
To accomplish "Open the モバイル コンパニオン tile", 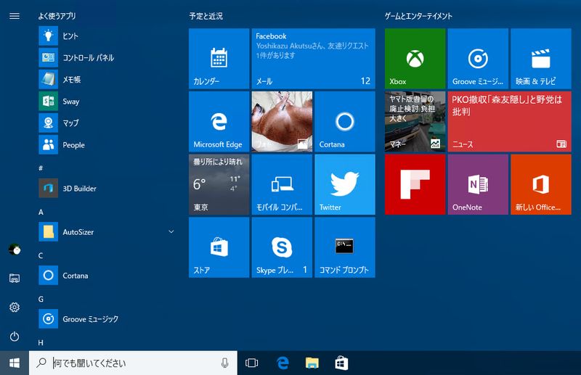I will (282, 184).
